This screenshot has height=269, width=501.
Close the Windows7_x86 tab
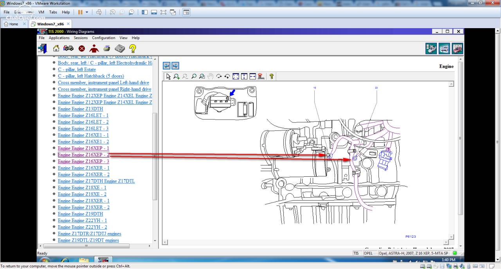(68, 24)
